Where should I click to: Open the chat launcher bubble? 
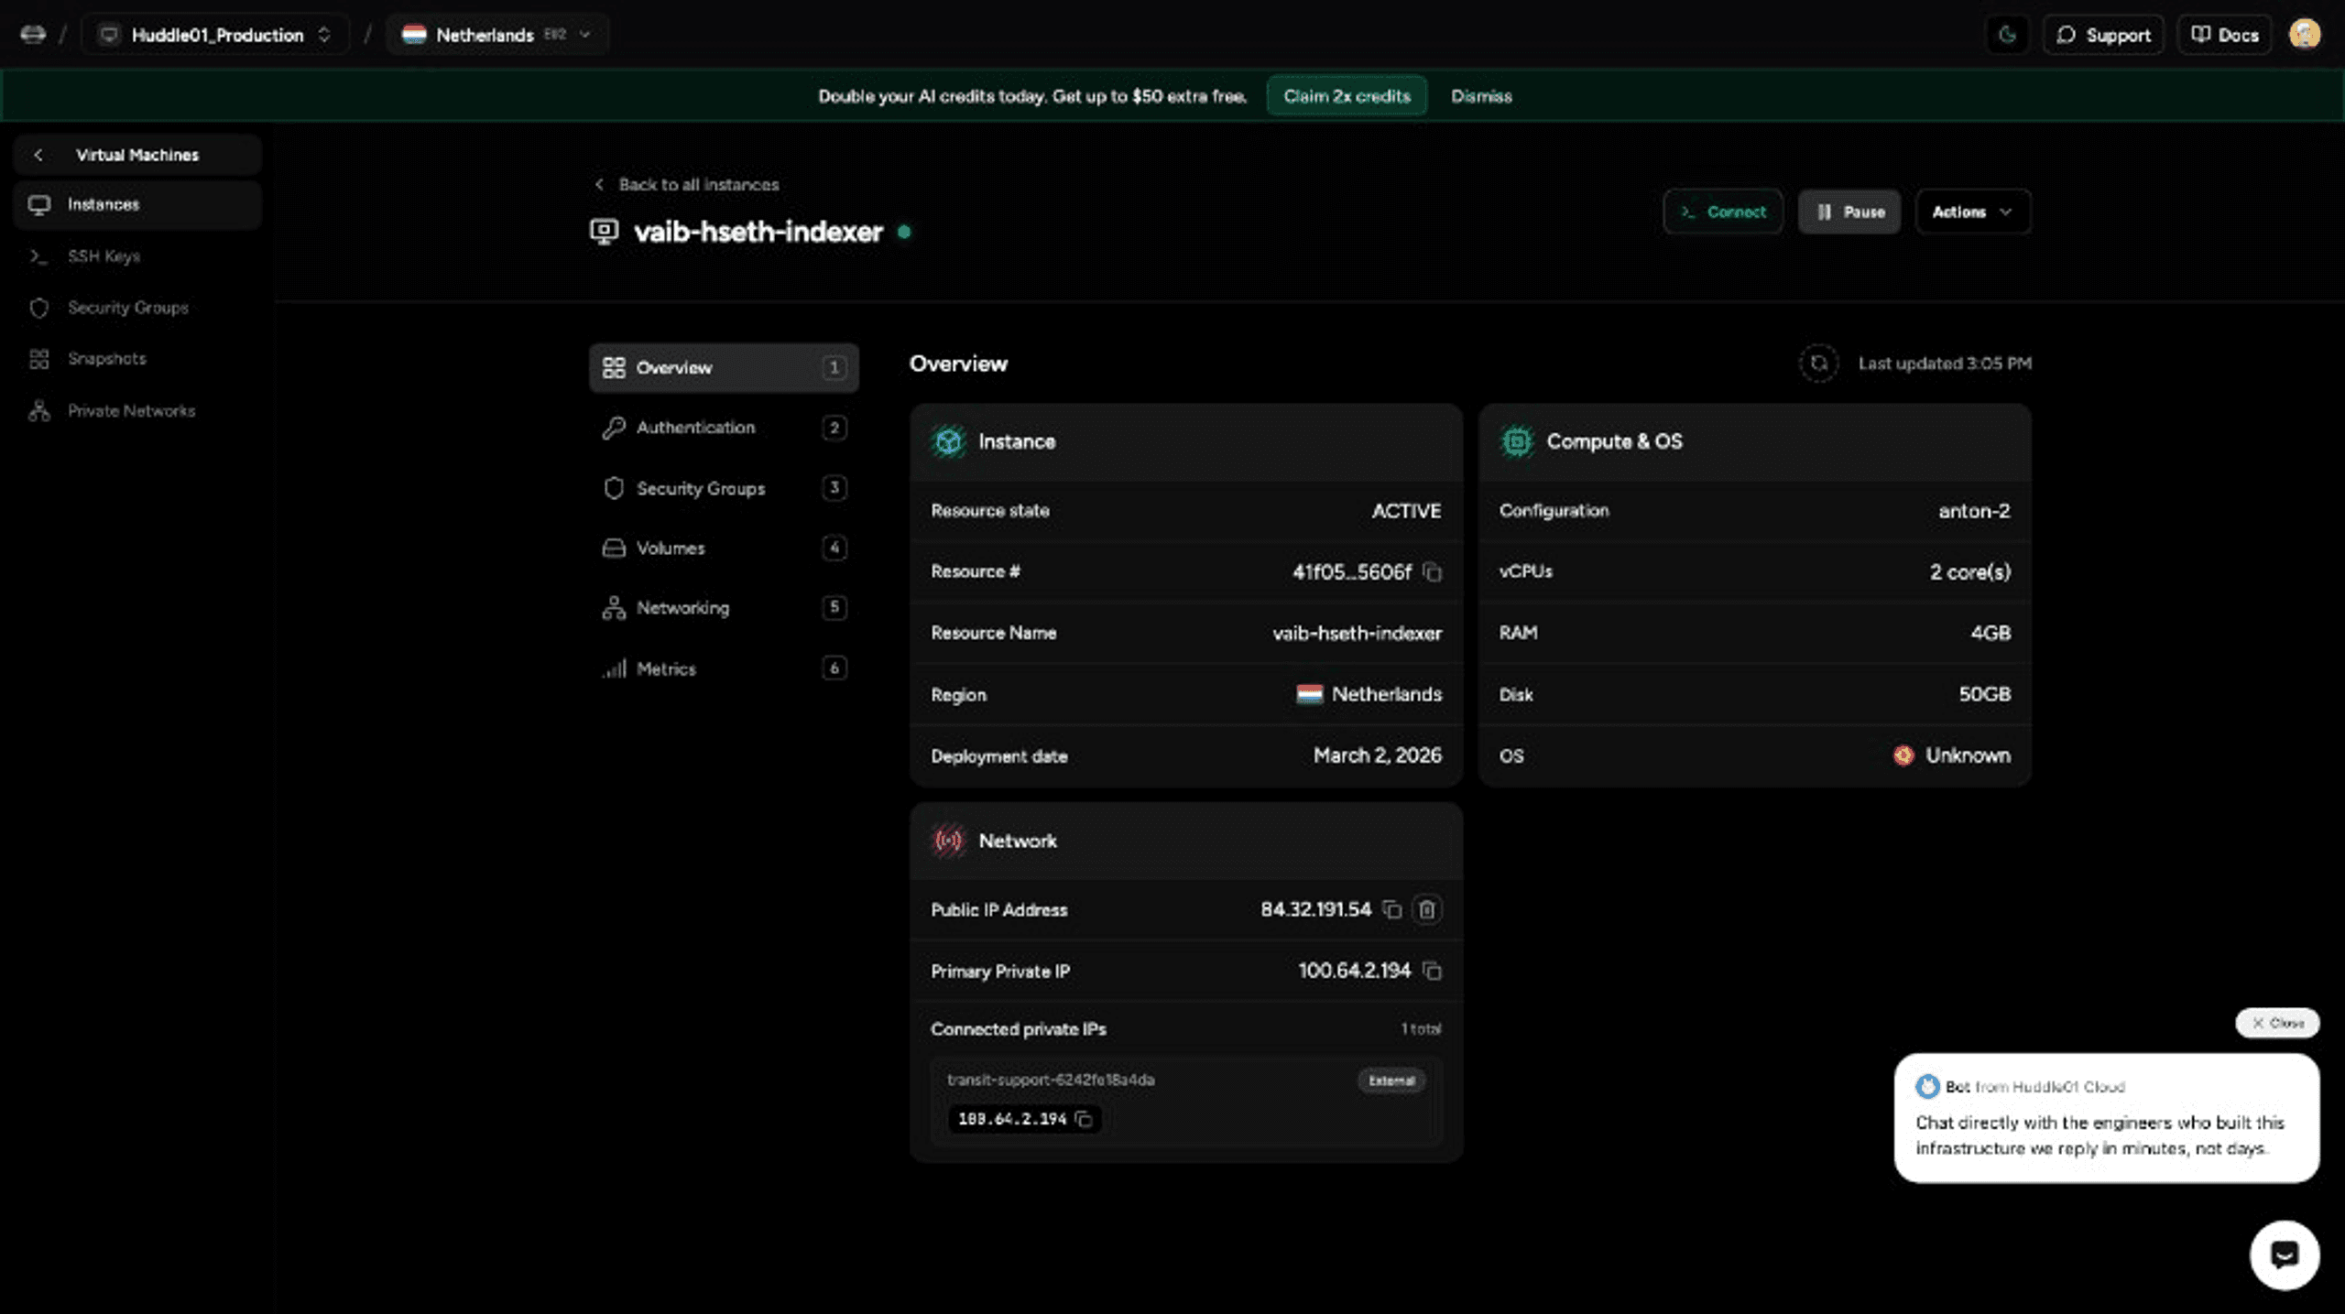coord(2285,1255)
